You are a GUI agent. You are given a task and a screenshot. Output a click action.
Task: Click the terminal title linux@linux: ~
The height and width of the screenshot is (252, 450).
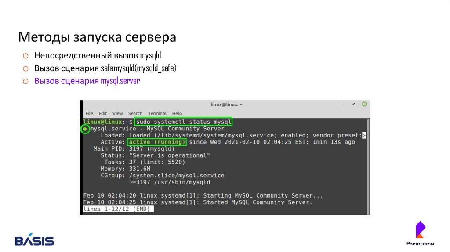coord(226,104)
